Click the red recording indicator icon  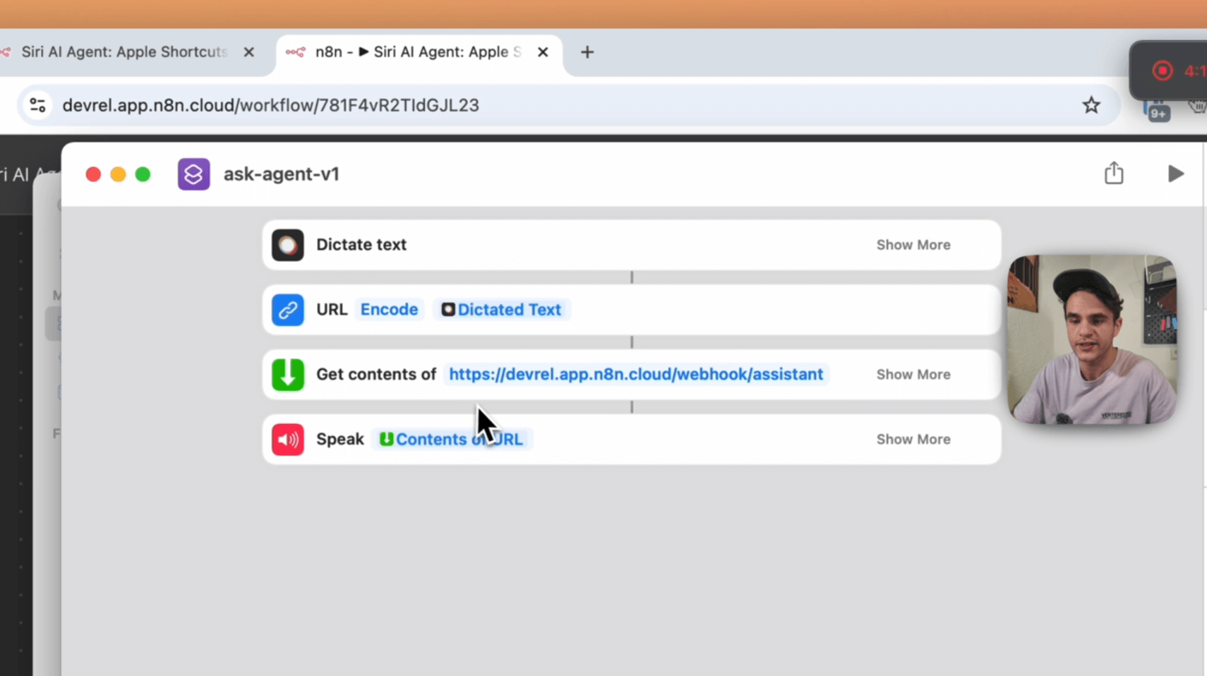pos(1163,71)
